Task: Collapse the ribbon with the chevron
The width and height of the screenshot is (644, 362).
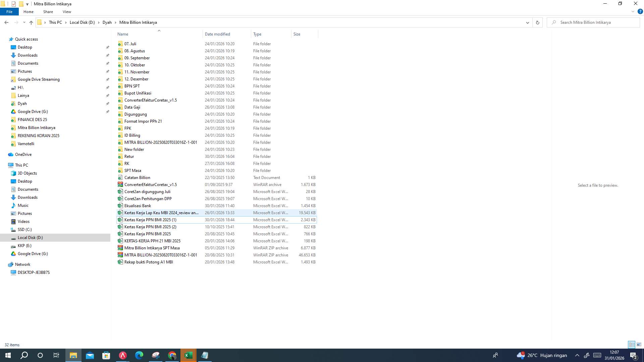Action: point(633,11)
